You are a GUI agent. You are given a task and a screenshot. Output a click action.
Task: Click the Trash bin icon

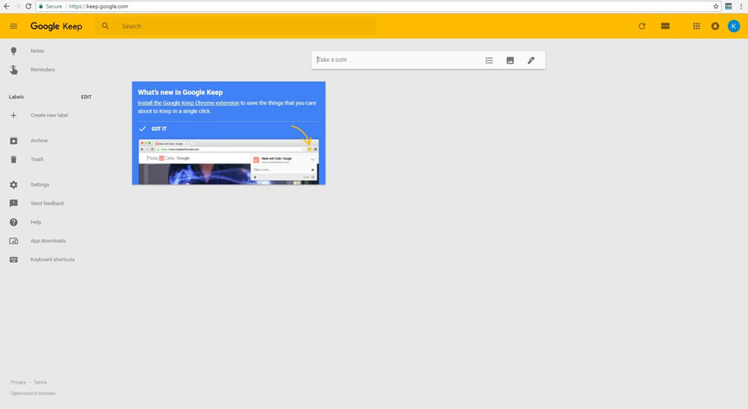click(13, 159)
